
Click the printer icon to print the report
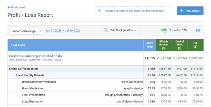tap(198, 30)
